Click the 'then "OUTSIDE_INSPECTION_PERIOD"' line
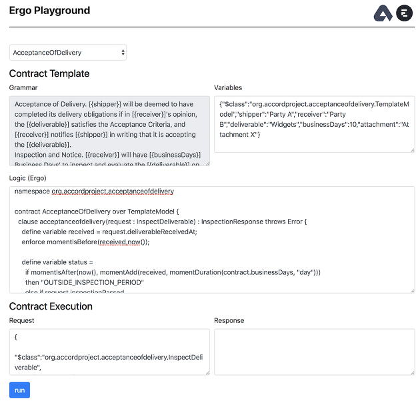Viewport: 420px width, 401px height. tap(85, 282)
